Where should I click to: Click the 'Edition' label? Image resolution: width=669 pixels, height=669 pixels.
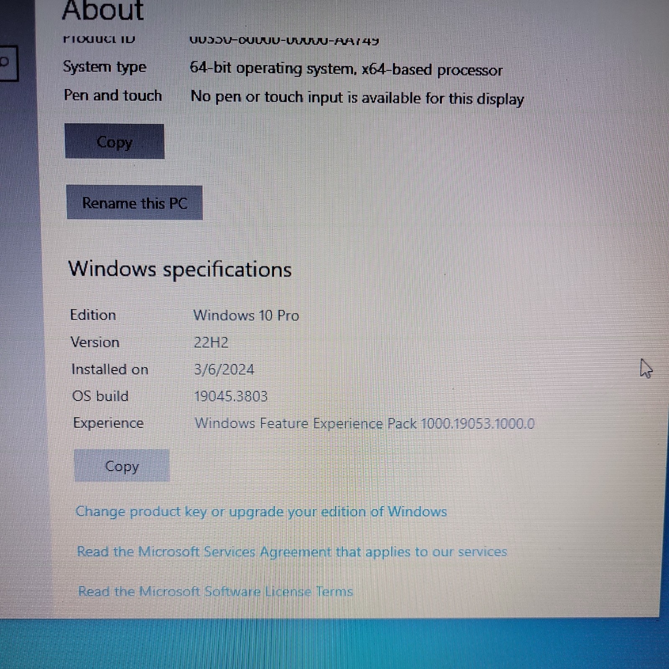pos(93,315)
